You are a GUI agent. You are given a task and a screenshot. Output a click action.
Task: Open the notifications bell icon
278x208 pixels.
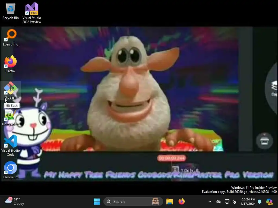pyautogui.click(x=260, y=201)
